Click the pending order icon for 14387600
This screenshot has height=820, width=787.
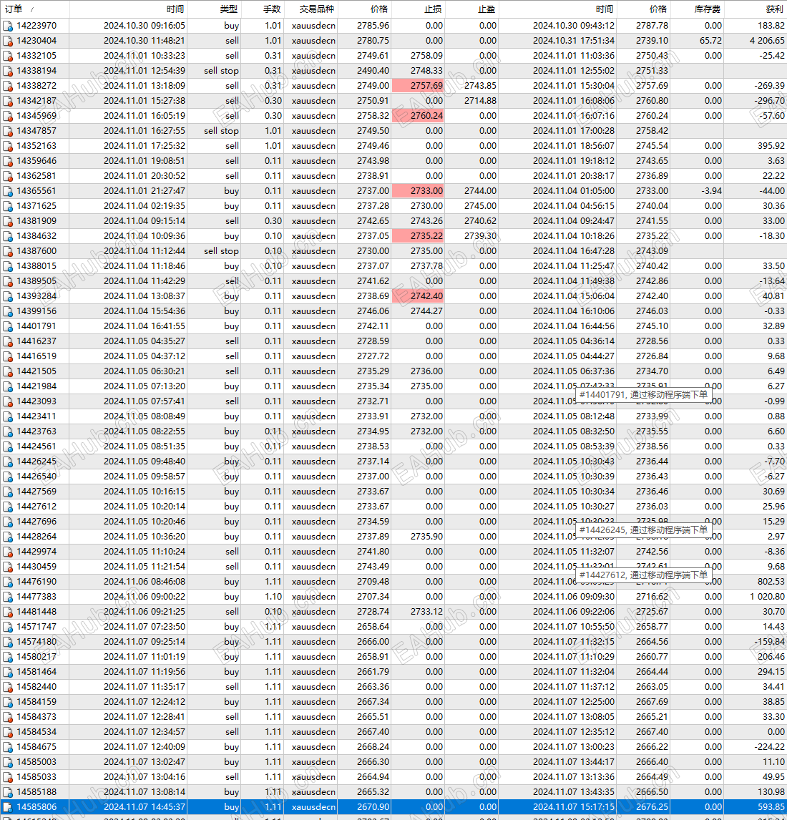7,251
